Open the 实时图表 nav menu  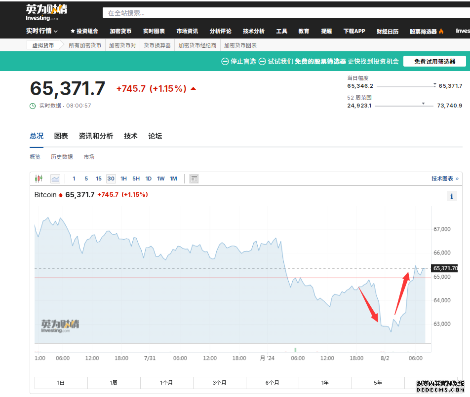click(x=154, y=31)
